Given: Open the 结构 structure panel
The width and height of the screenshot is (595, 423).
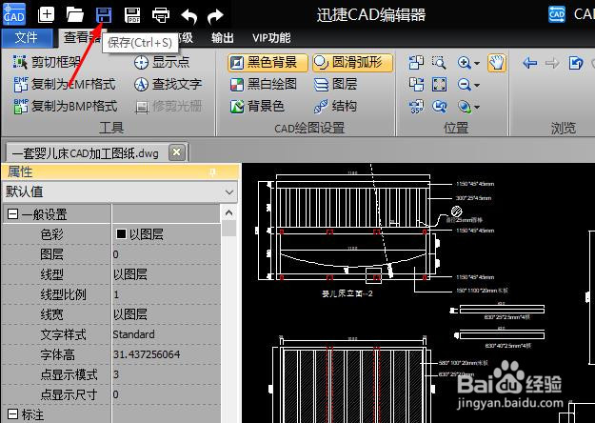Looking at the screenshot, I should tap(335, 107).
